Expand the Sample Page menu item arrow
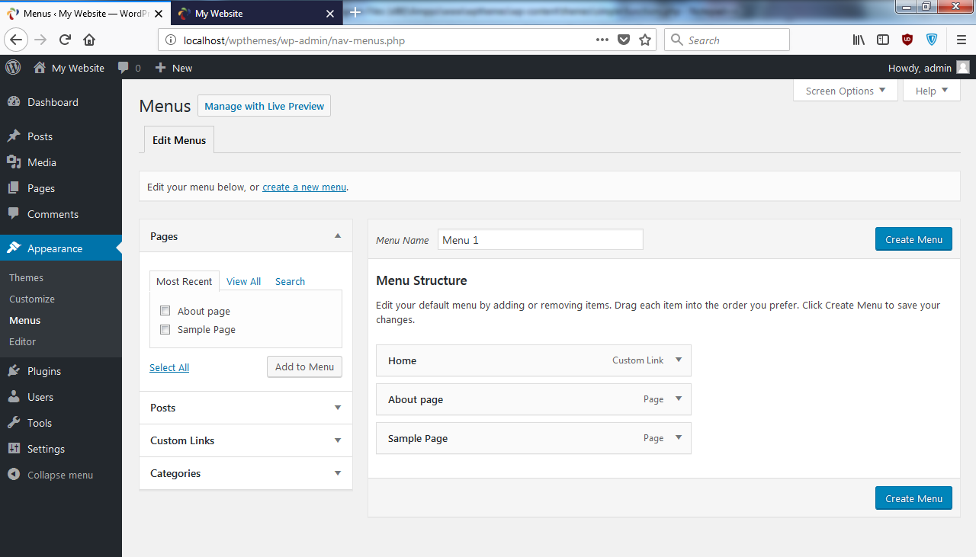The image size is (976, 557). tap(679, 438)
